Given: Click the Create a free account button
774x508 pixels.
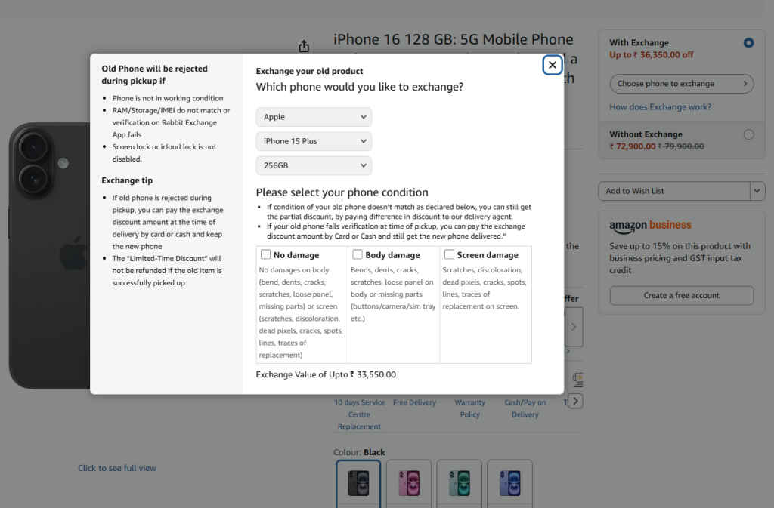Looking at the screenshot, I should pyautogui.click(x=681, y=296).
